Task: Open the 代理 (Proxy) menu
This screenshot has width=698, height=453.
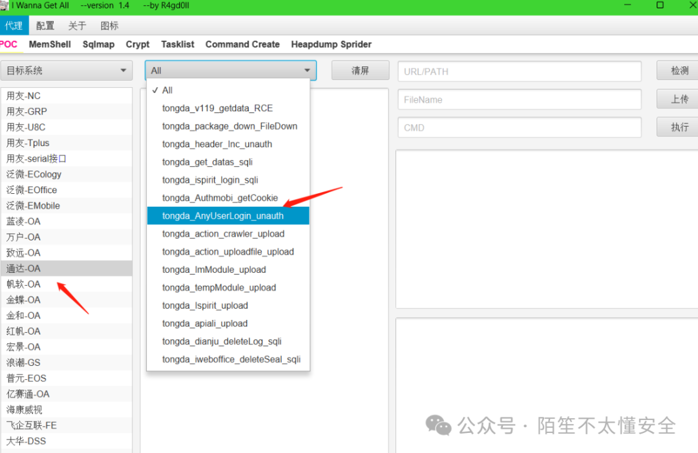Action: [x=14, y=25]
